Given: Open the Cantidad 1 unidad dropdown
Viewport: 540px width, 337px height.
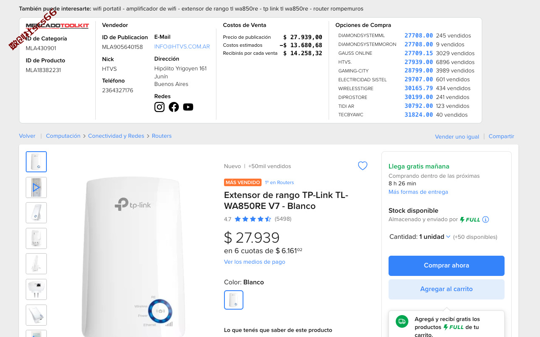Looking at the screenshot, I should pos(435,237).
